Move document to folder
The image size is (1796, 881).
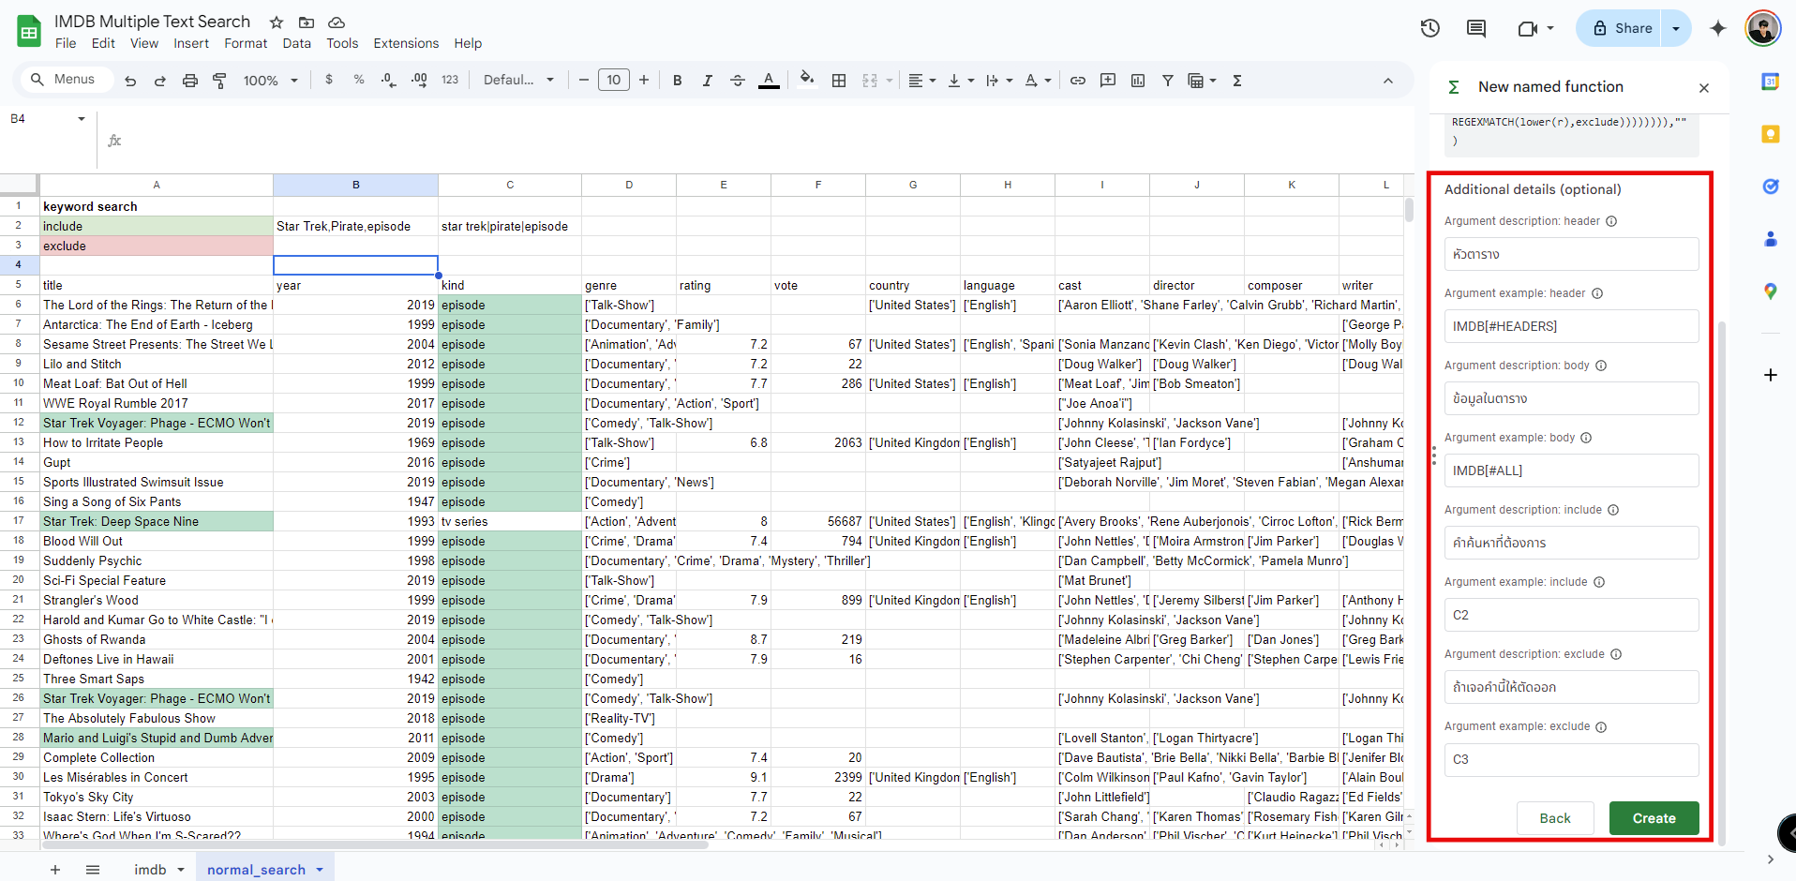307,22
